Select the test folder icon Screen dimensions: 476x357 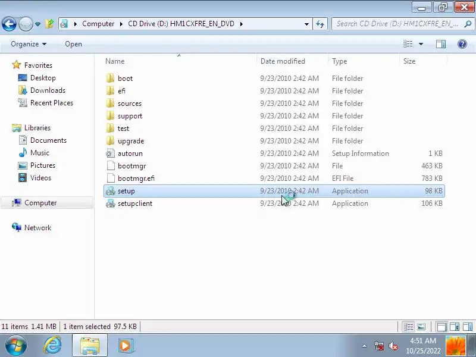111,128
